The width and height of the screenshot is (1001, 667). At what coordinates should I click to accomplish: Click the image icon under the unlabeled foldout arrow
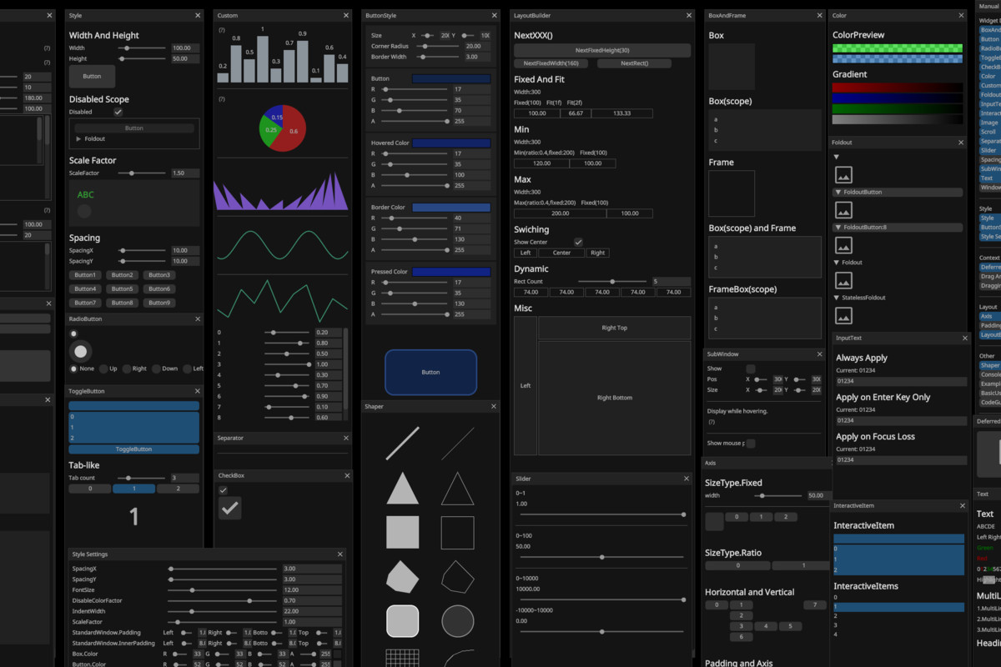click(x=843, y=175)
